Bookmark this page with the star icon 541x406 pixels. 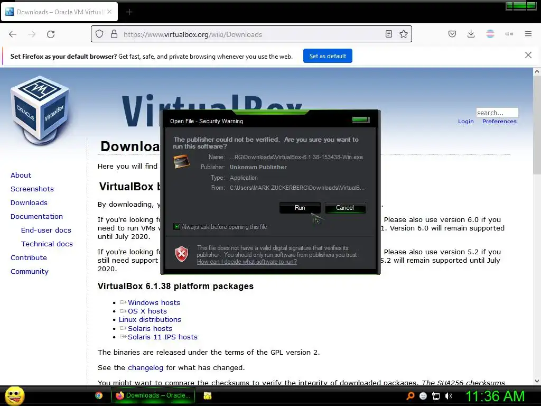click(x=403, y=34)
